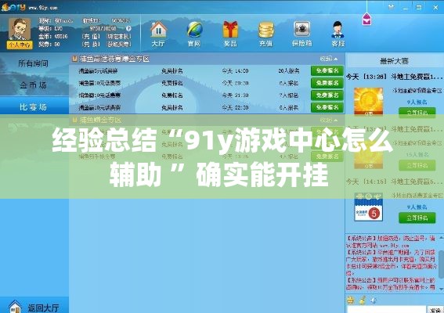Click 免费报名 for the 今天 21:30 match
This screenshot has width=444, height=313.
(x=327, y=95)
